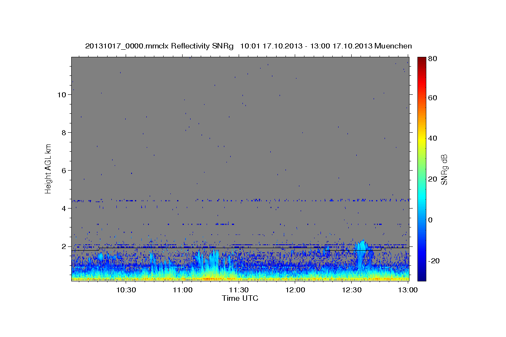Click the 'Time UTC' axis label
Viewport: 506px width, 337px height.
pos(240,298)
